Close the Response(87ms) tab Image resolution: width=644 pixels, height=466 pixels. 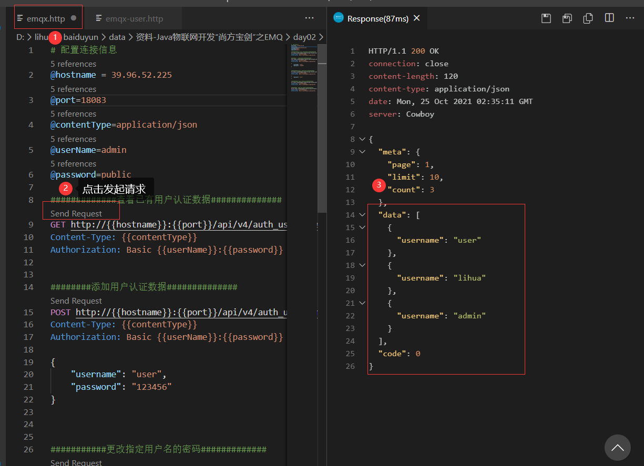[417, 18]
